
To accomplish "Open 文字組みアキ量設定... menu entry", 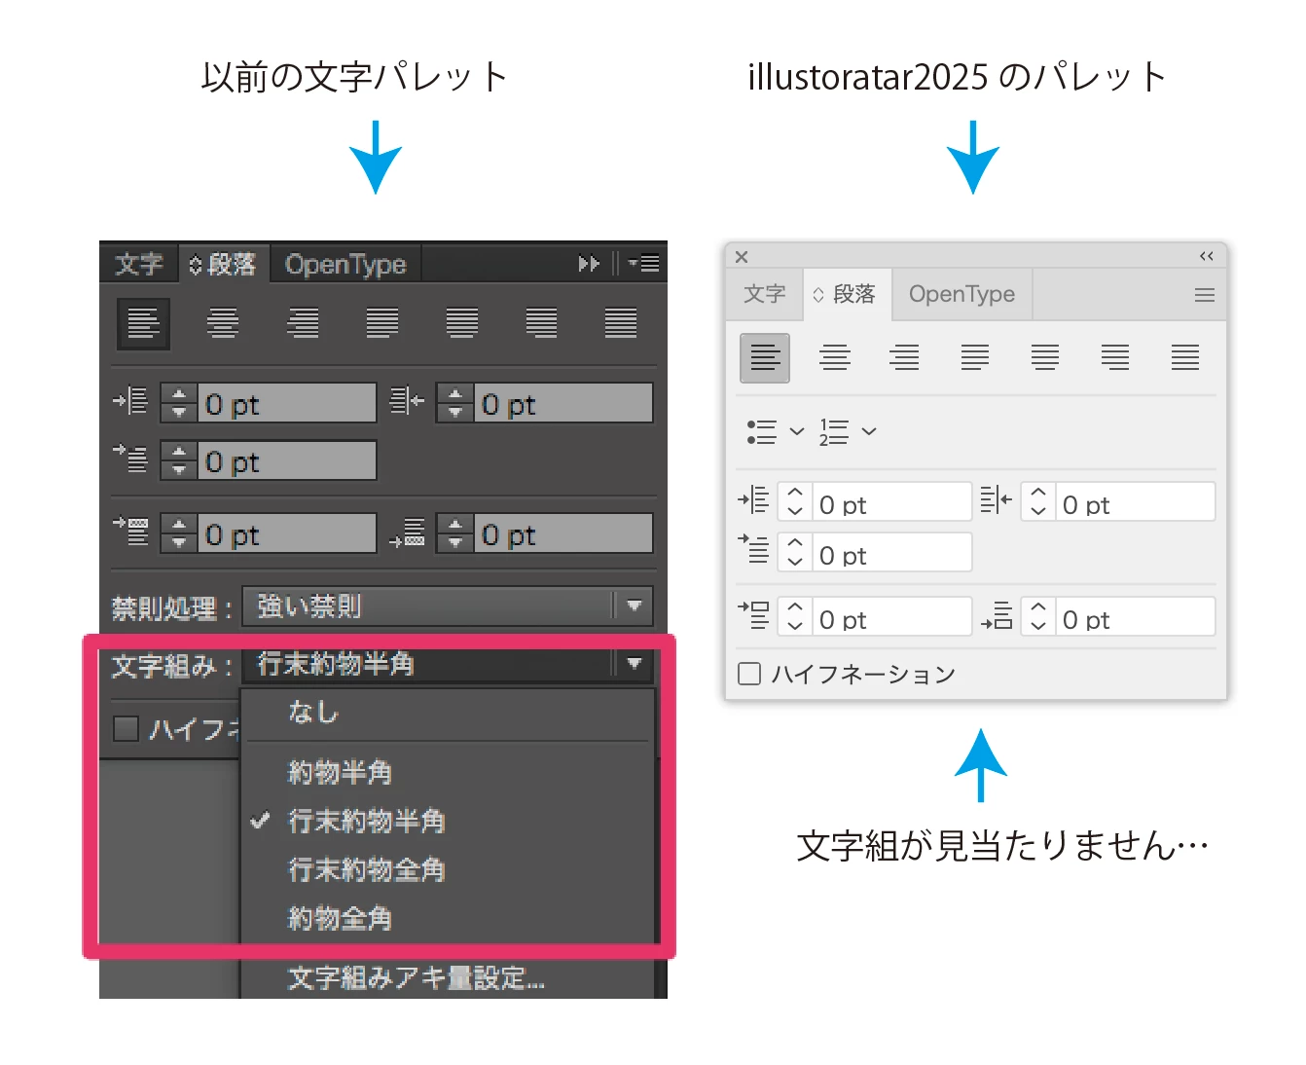I will click(448, 977).
